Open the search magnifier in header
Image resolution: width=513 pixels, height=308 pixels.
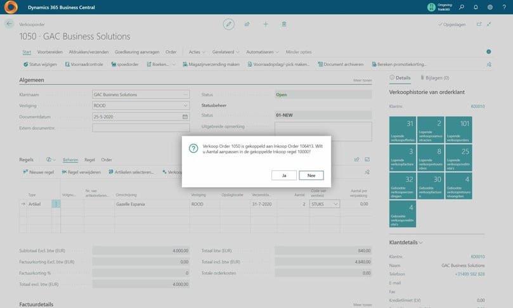pos(461,7)
